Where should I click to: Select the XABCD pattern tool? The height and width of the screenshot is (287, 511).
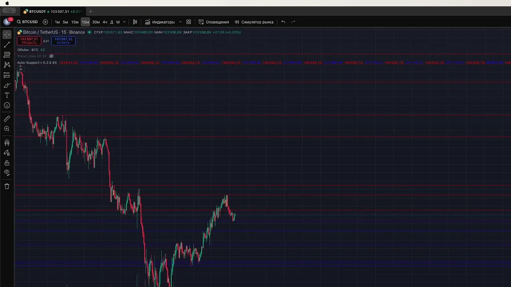click(7, 65)
